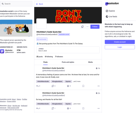The width and height of the screenshot is (136, 113).
Task: Open author name on the 1h post
Action: point(53,68)
